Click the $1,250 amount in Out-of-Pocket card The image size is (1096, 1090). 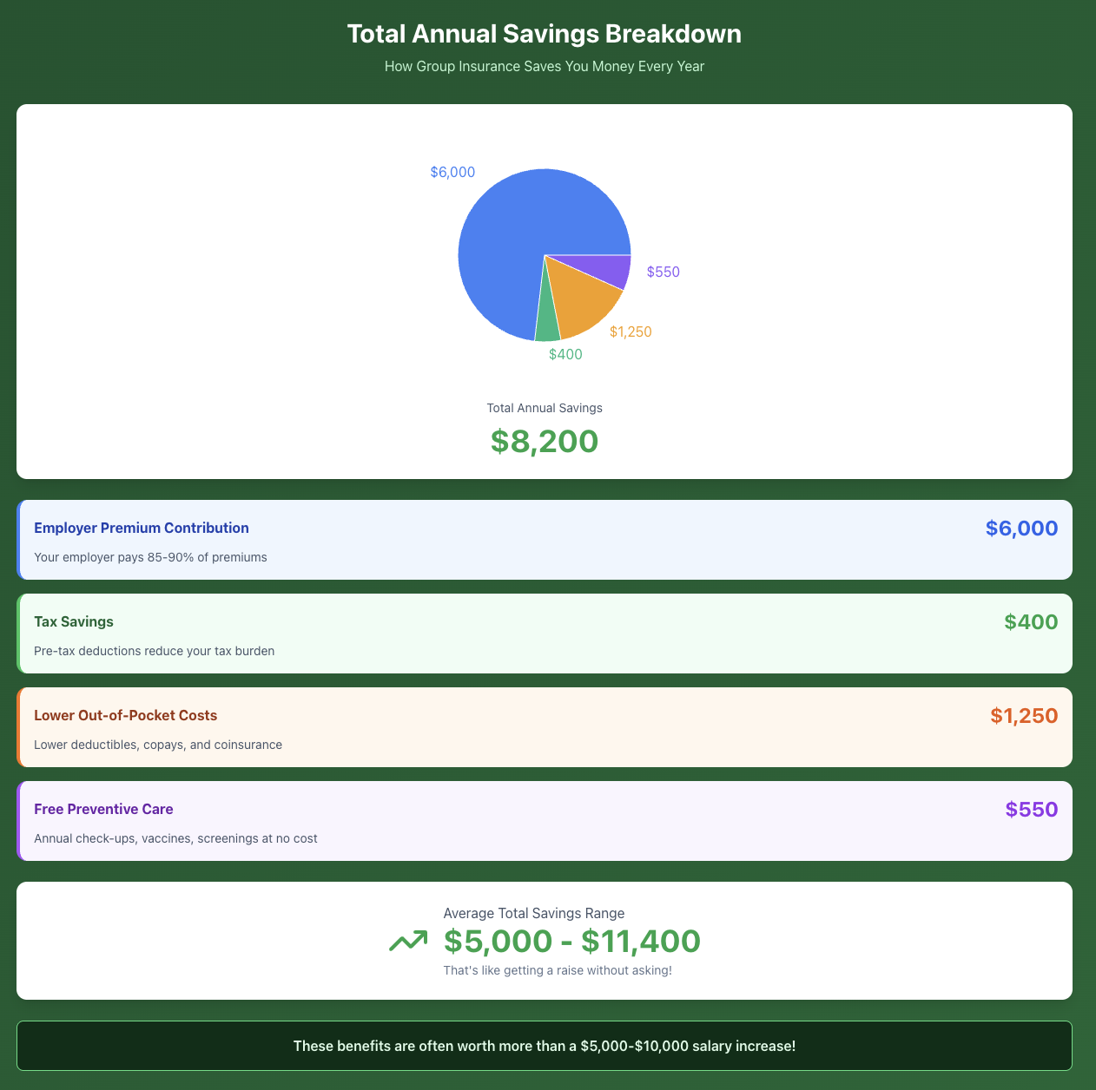click(x=1024, y=715)
